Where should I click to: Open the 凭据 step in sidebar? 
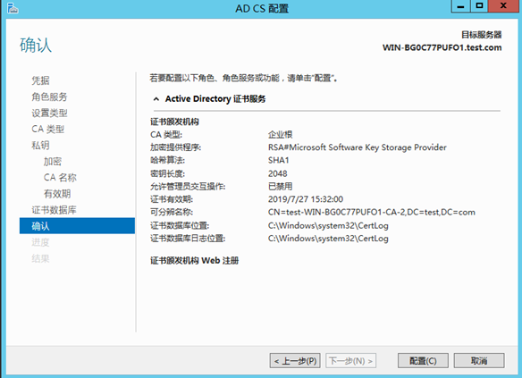(40, 80)
